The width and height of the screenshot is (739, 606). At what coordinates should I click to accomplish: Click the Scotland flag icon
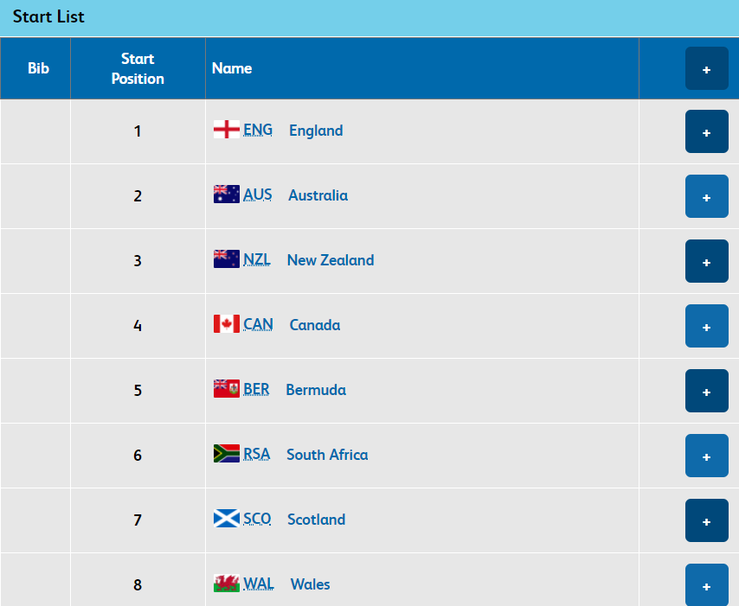(x=226, y=519)
